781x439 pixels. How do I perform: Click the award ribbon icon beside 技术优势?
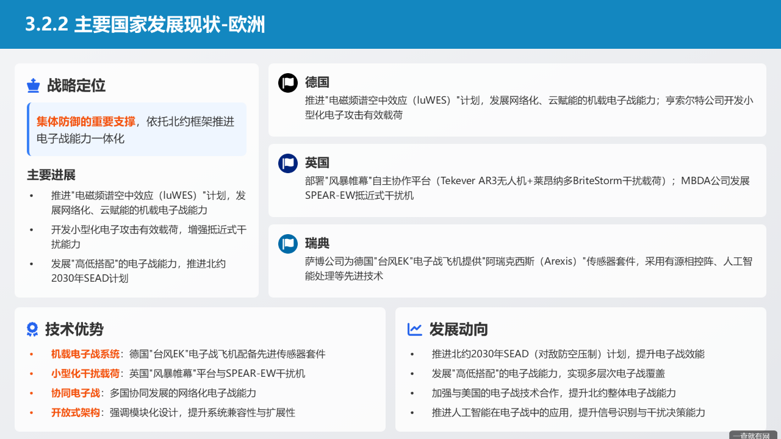[x=32, y=329]
